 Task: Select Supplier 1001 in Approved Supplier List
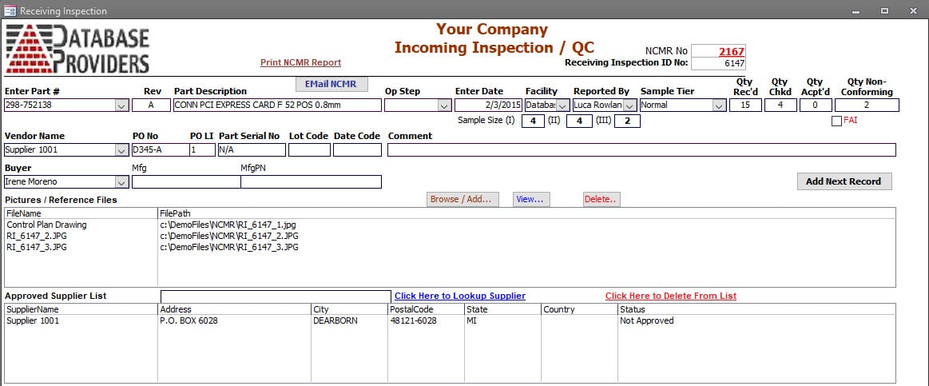[x=33, y=320]
